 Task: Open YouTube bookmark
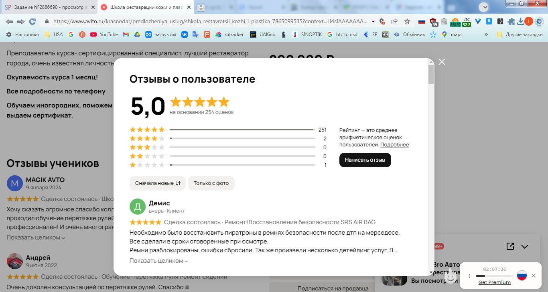pos(104,34)
